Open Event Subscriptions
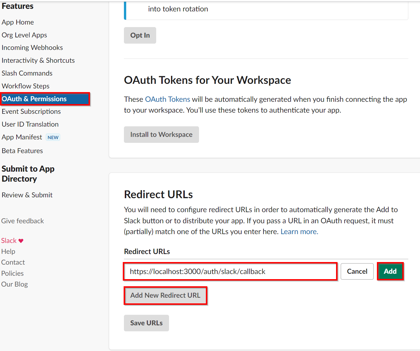The height and width of the screenshot is (351, 420). (31, 111)
